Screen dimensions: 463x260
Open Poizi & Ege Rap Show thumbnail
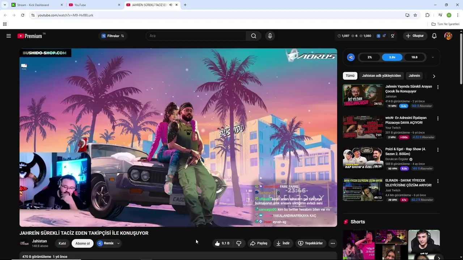(363, 158)
